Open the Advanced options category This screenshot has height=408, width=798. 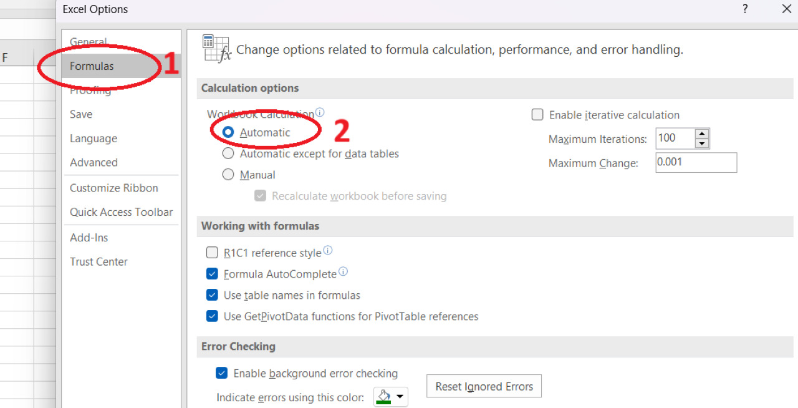pyautogui.click(x=94, y=162)
